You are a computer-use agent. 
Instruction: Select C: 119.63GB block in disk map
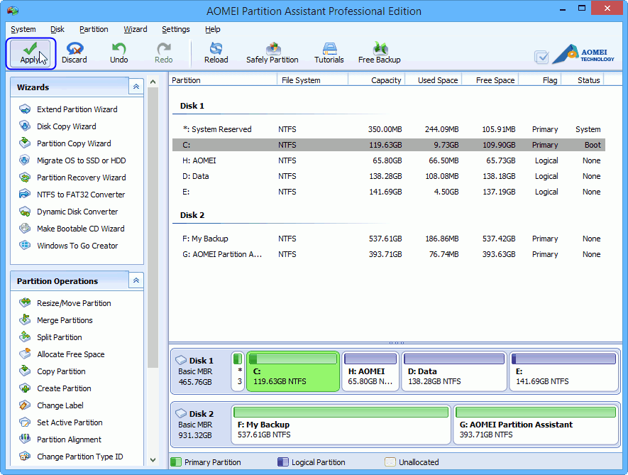coord(293,371)
